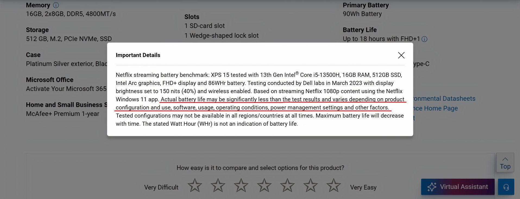This screenshot has width=520, height=199.
Task: Click the Primary Battery heading
Action: [x=365, y=5]
